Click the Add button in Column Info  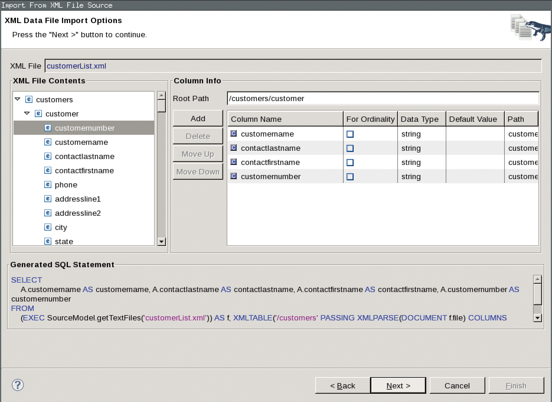[x=197, y=118]
